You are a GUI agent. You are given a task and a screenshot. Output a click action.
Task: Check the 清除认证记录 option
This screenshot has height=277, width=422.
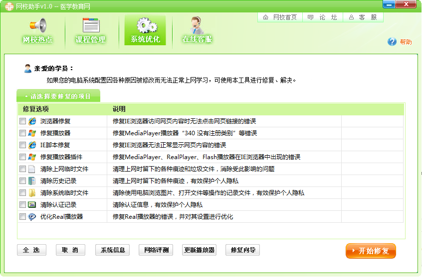[x=22, y=205]
